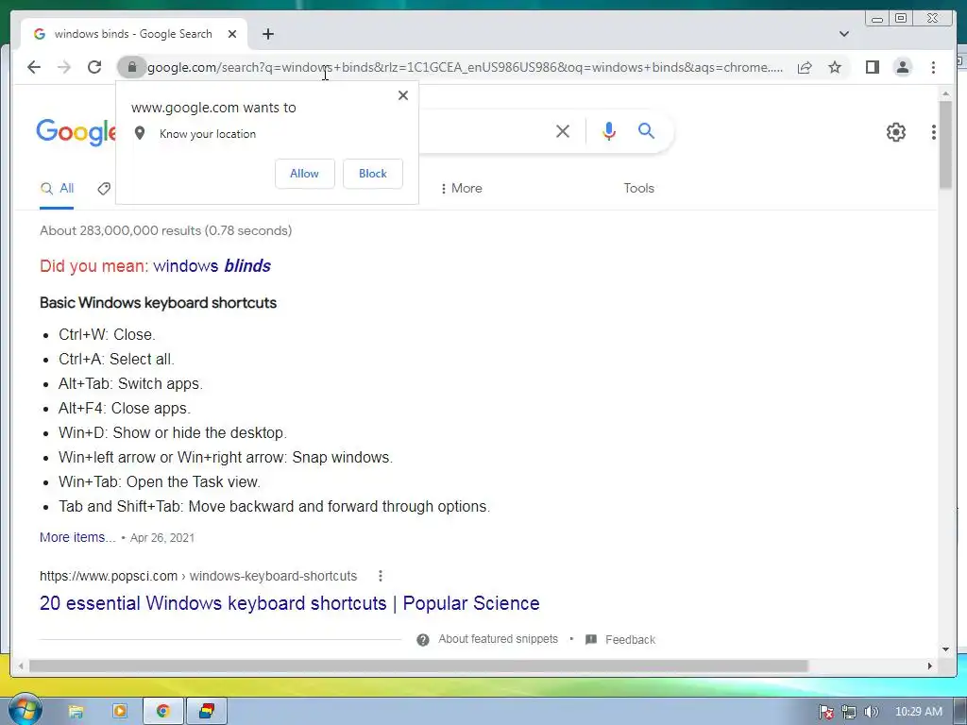Open Windows Explorer from the taskbar
This screenshot has width=967, height=725.
coord(76,712)
